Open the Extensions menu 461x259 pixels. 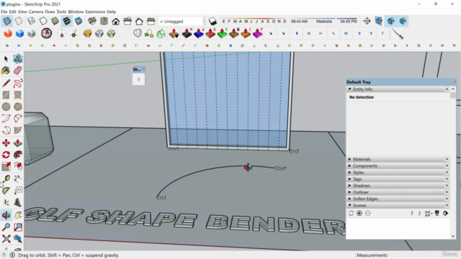(x=95, y=12)
